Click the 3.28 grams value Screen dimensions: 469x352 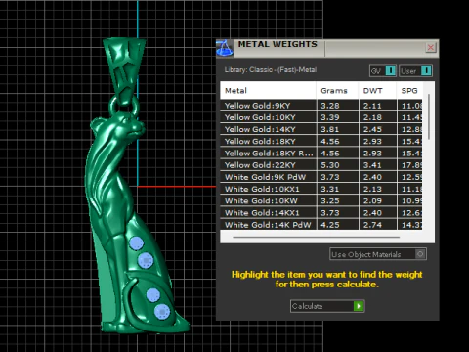coord(330,106)
